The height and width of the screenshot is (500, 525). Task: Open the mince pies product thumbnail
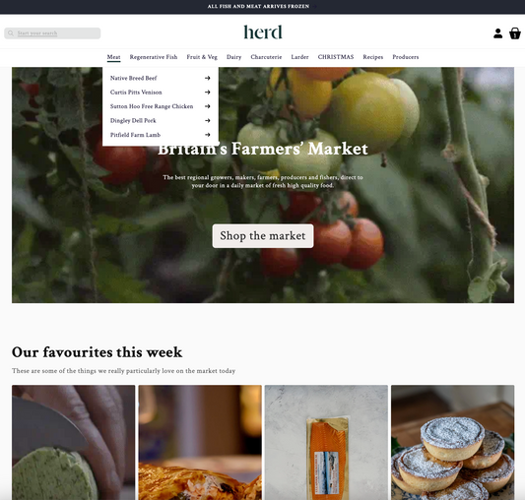pyautogui.click(x=452, y=442)
